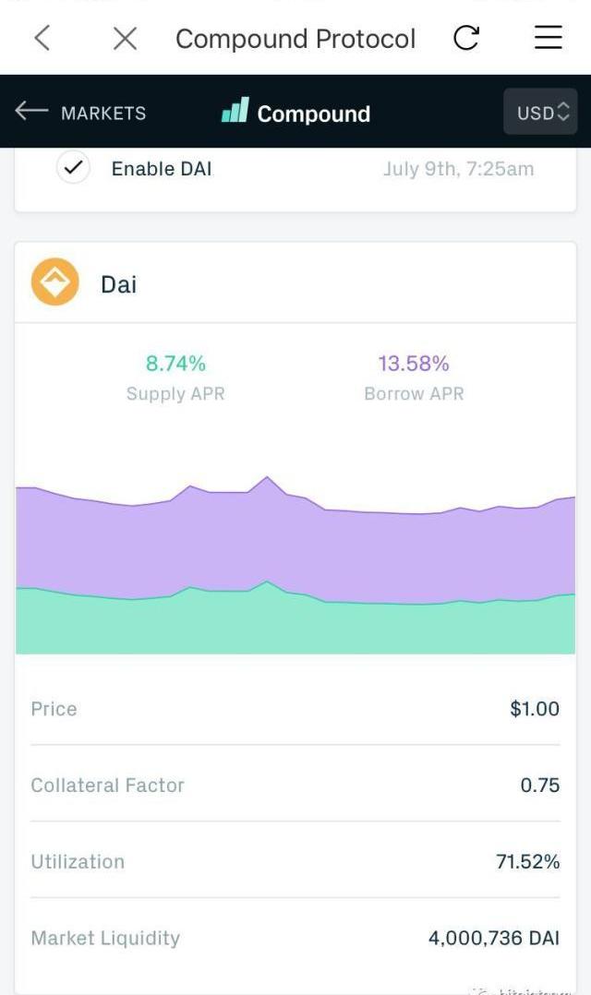The image size is (591, 995).
Task: Click the orange Dai token icon
Action: click(x=55, y=282)
